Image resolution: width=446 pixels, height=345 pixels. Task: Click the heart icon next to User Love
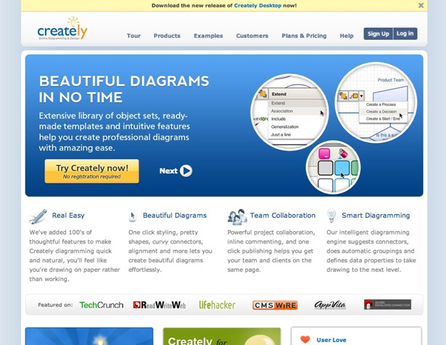305,339
